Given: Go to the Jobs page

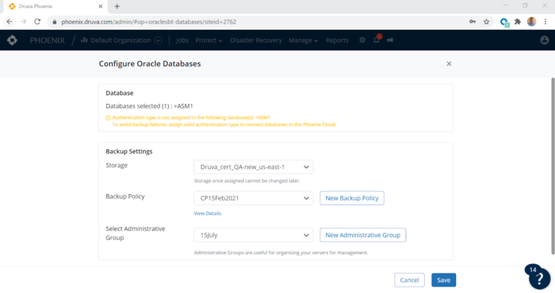Looking at the screenshot, I should tap(182, 40).
